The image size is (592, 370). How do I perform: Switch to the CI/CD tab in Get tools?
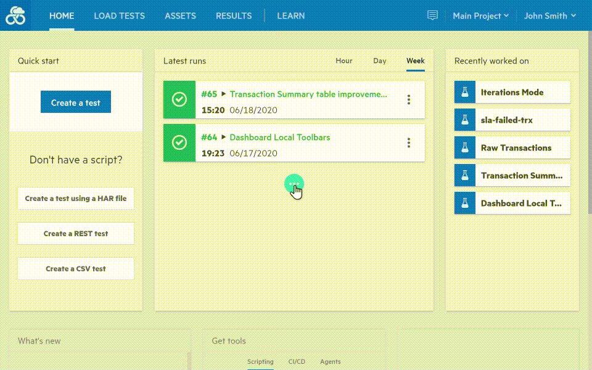(297, 362)
